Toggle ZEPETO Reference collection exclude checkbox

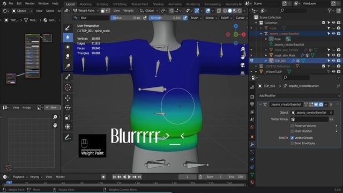324,66
